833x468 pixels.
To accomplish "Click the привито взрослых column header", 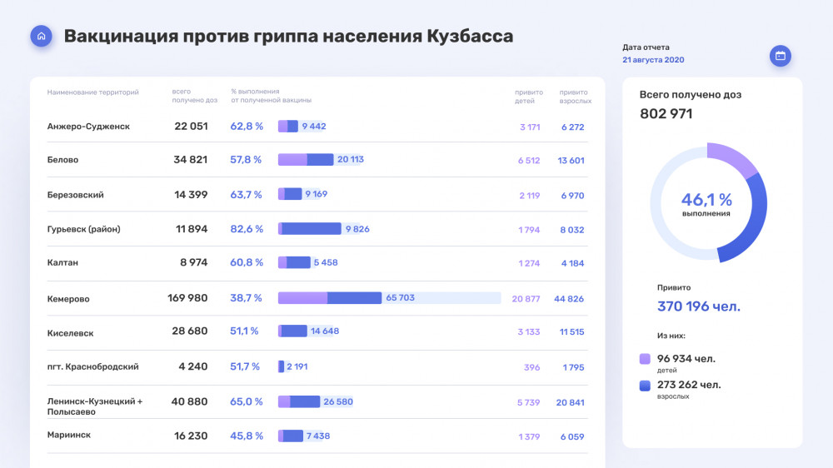I will (x=576, y=96).
